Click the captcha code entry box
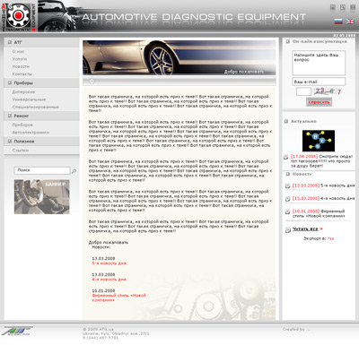 303,91
